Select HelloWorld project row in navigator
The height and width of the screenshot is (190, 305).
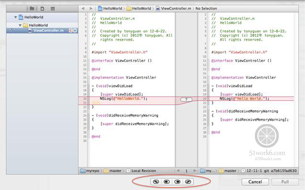(42, 17)
